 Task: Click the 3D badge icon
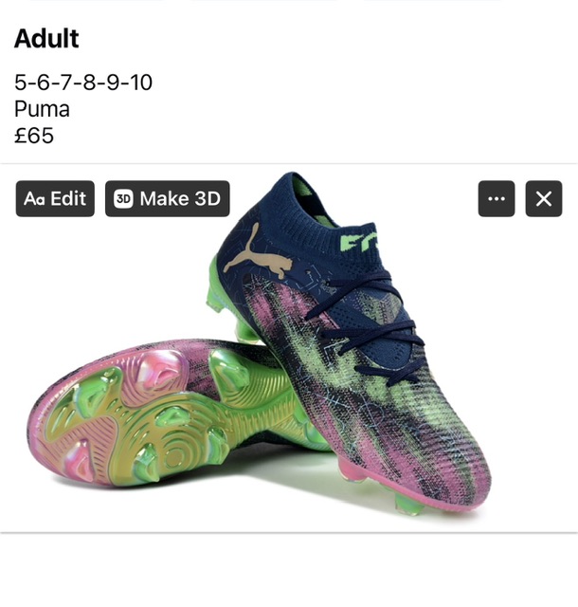[x=123, y=199]
